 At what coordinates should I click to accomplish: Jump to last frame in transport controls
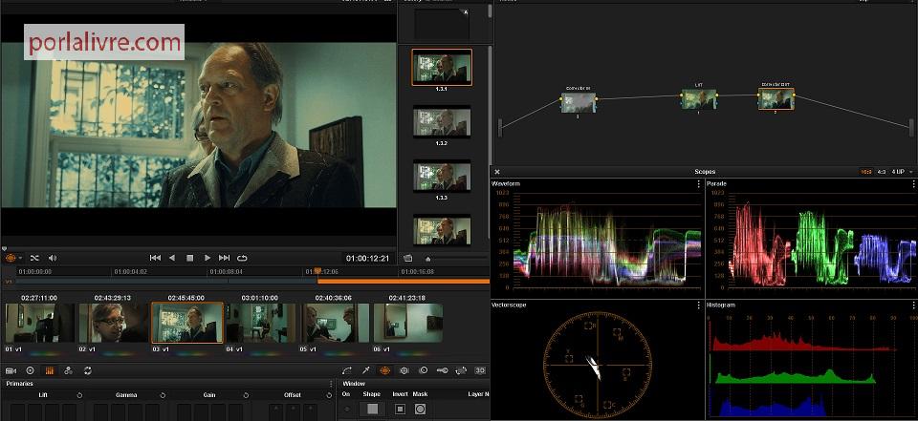click(224, 258)
